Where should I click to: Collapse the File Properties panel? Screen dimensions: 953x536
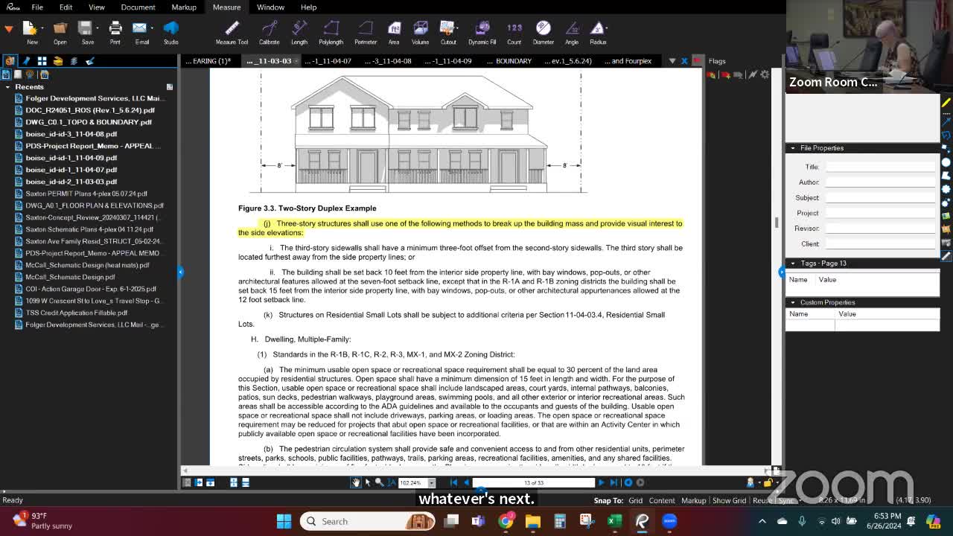click(x=794, y=147)
